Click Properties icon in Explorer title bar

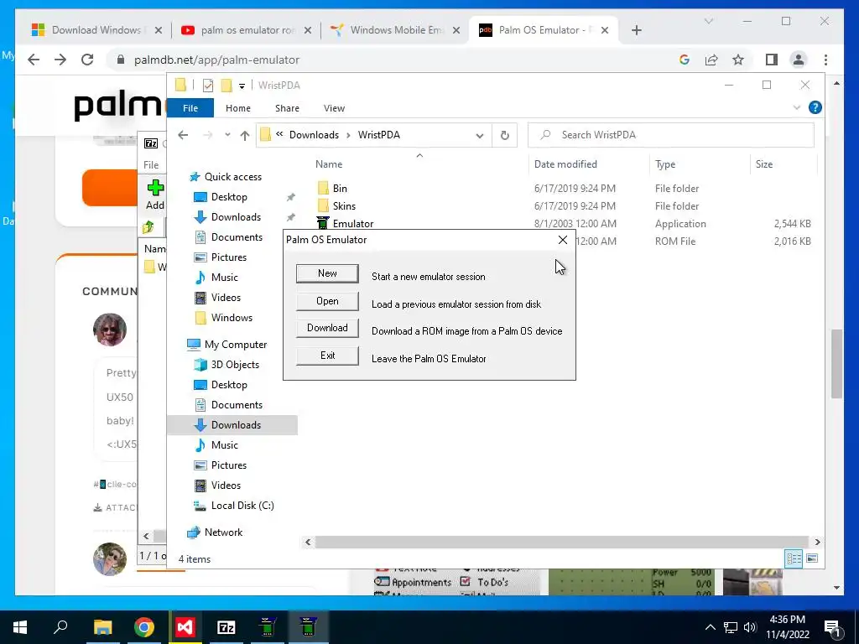coord(208,86)
